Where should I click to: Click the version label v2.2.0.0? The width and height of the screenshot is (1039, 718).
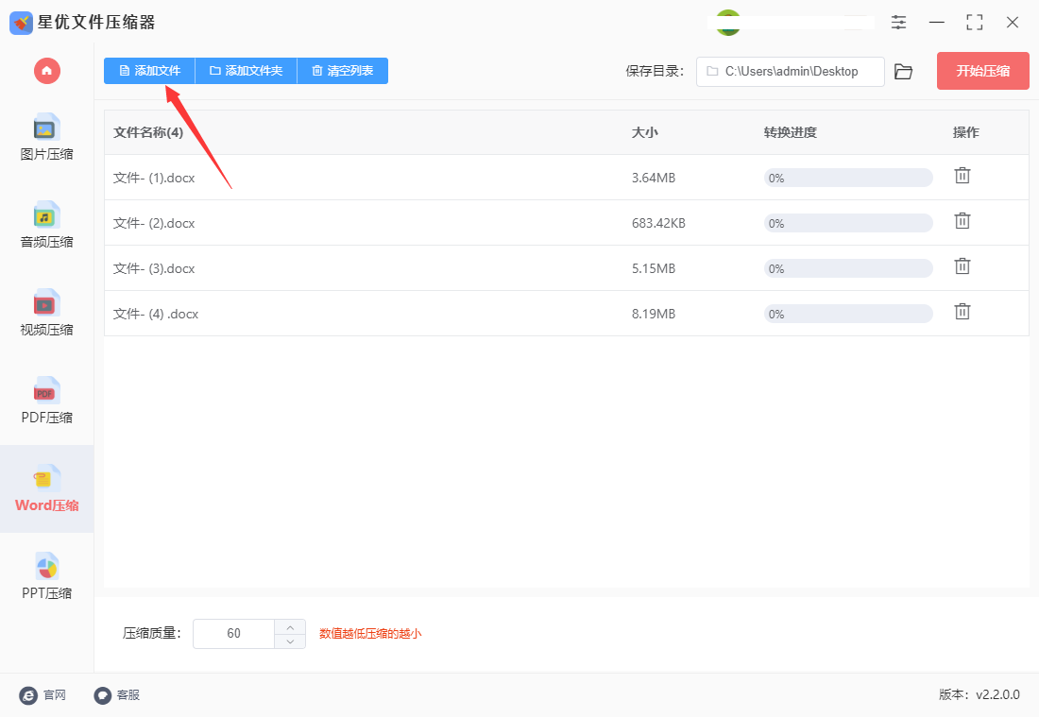979,694
